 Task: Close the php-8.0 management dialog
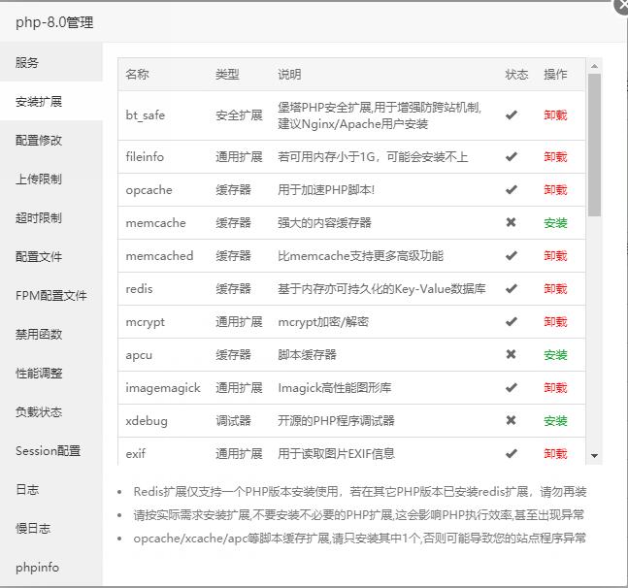(x=621, y=7)
